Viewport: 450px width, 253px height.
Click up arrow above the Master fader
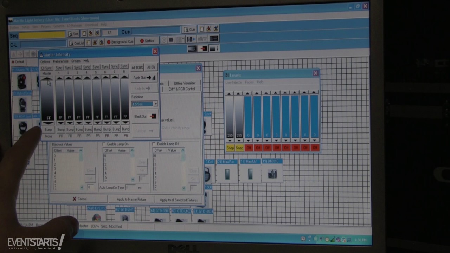47,78
